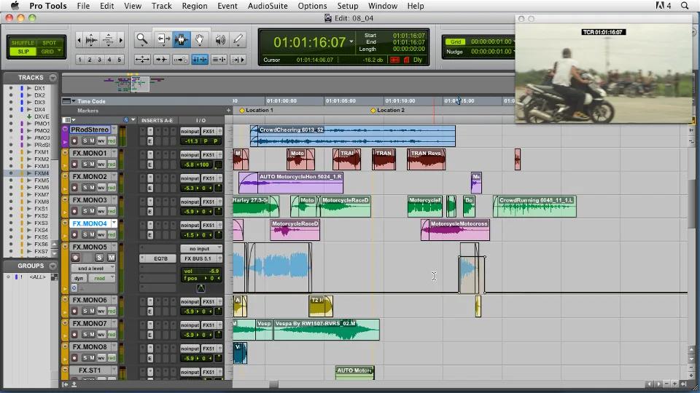Select the Zoomer (magnifier) tool
Viewport: 700px width, 393px height.
(x=142, y=39)
